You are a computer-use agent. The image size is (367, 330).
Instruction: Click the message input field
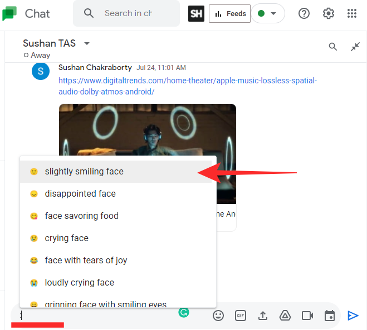(x=99, y=316)
